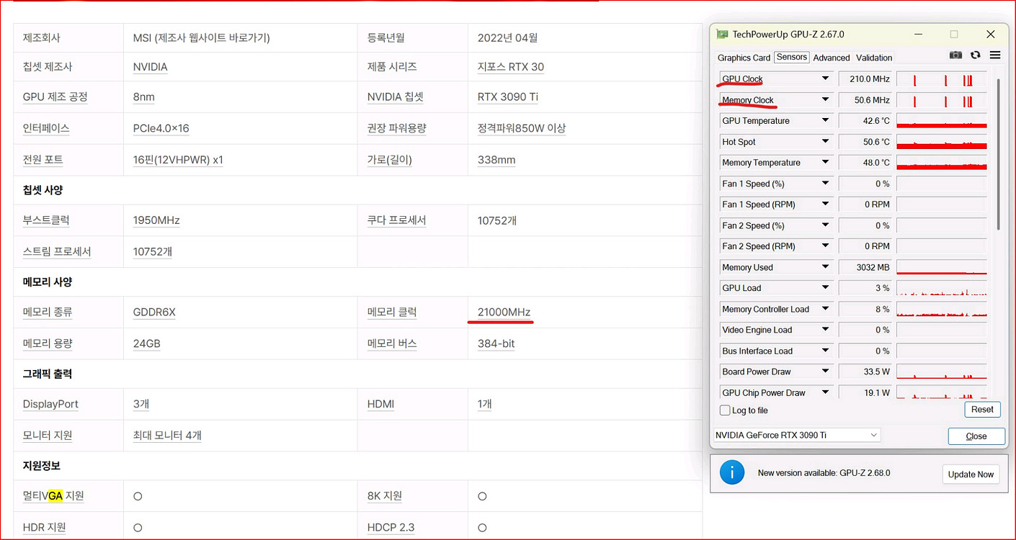The height and width of the screenshot is (540, 1016).
Task: Expand the GPU Temperature sensor dropdown
Action: (825, 121)
